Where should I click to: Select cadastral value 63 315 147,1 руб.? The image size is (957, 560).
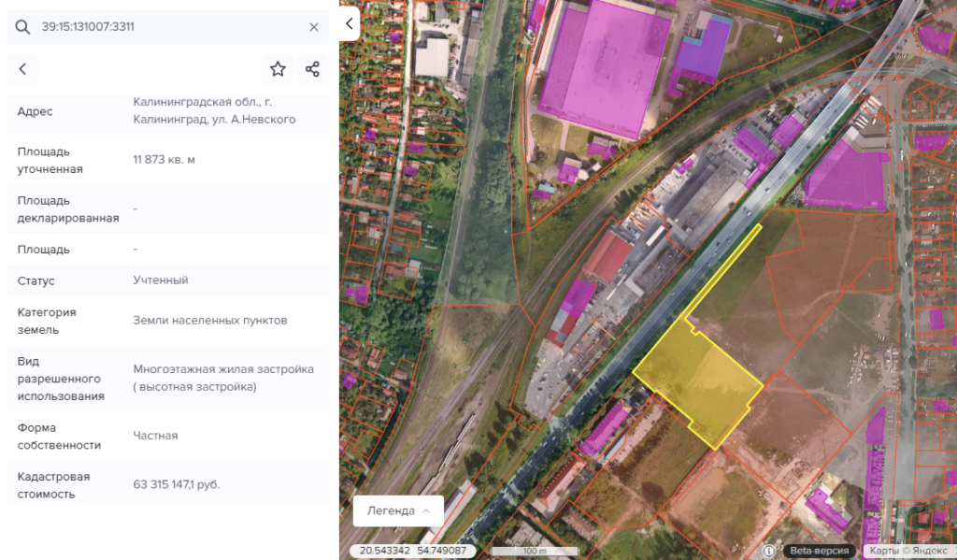tap(177, 484)
